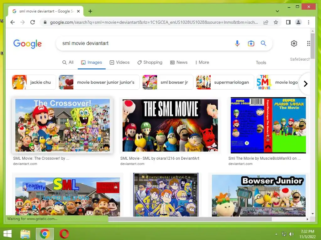Click the scroll right arrow at bottom
321x240 pixels.
pos(307,219)
